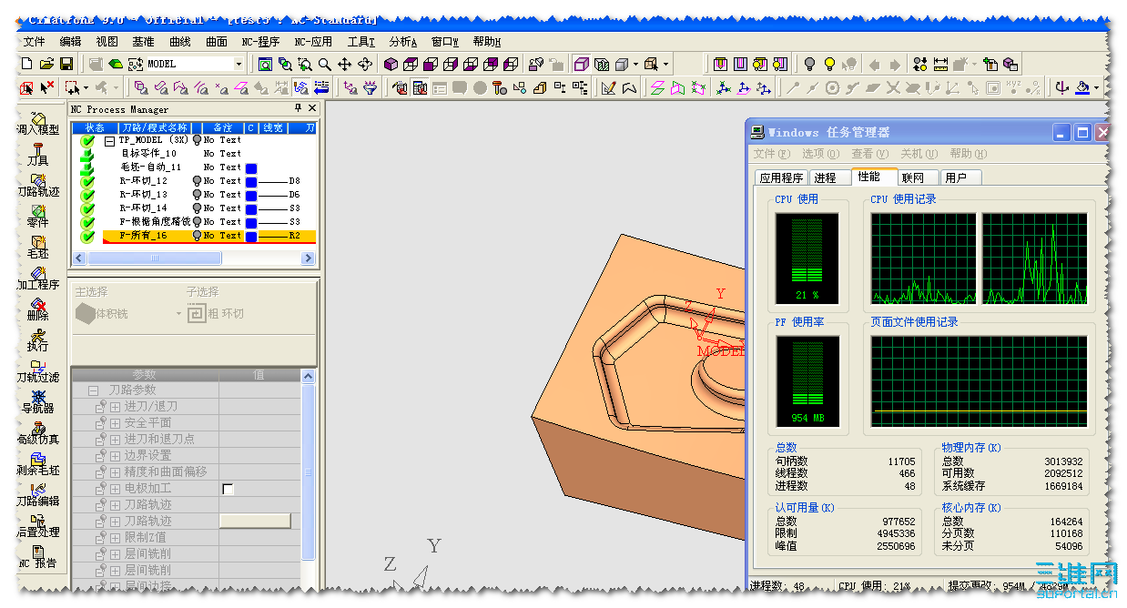Run the 执行 (execute) sidebar tool
Viewport: 1127px width, 608px height.
(38, 340)
